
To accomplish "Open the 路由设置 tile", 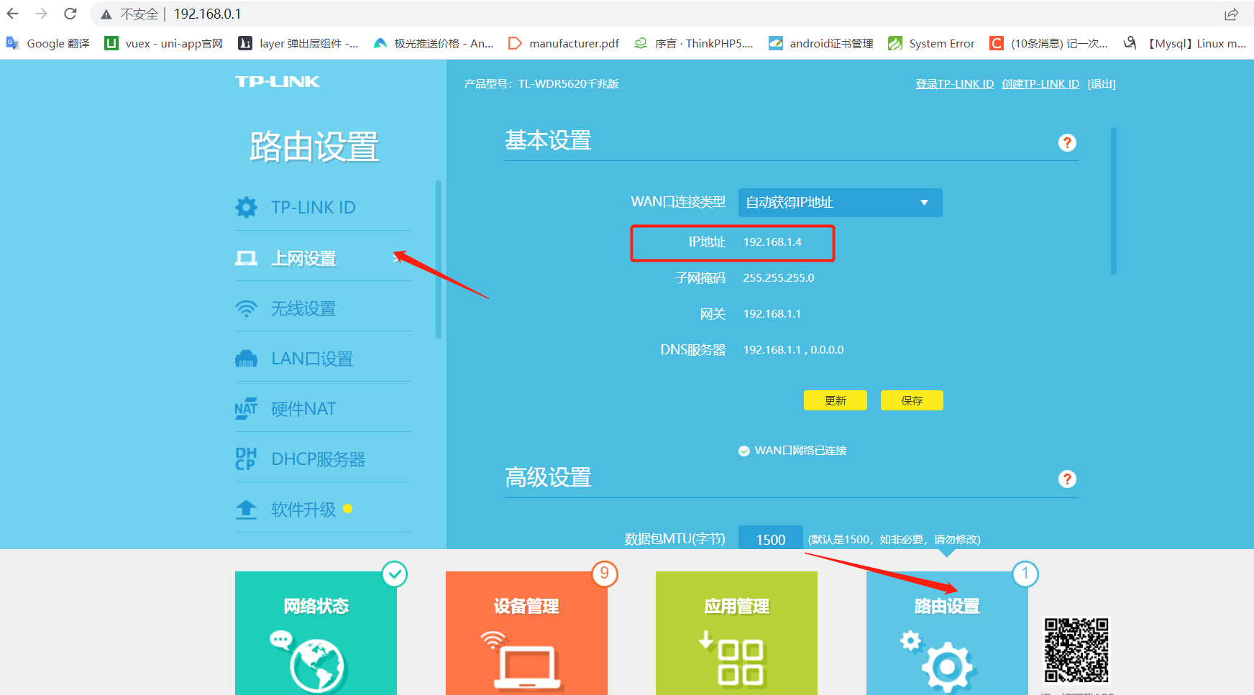I will [947, 633].
